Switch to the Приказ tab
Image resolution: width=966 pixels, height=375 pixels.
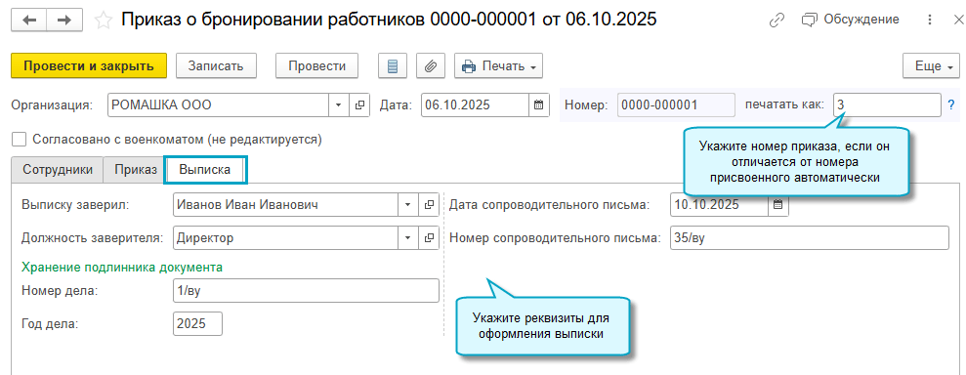(136, 170)
